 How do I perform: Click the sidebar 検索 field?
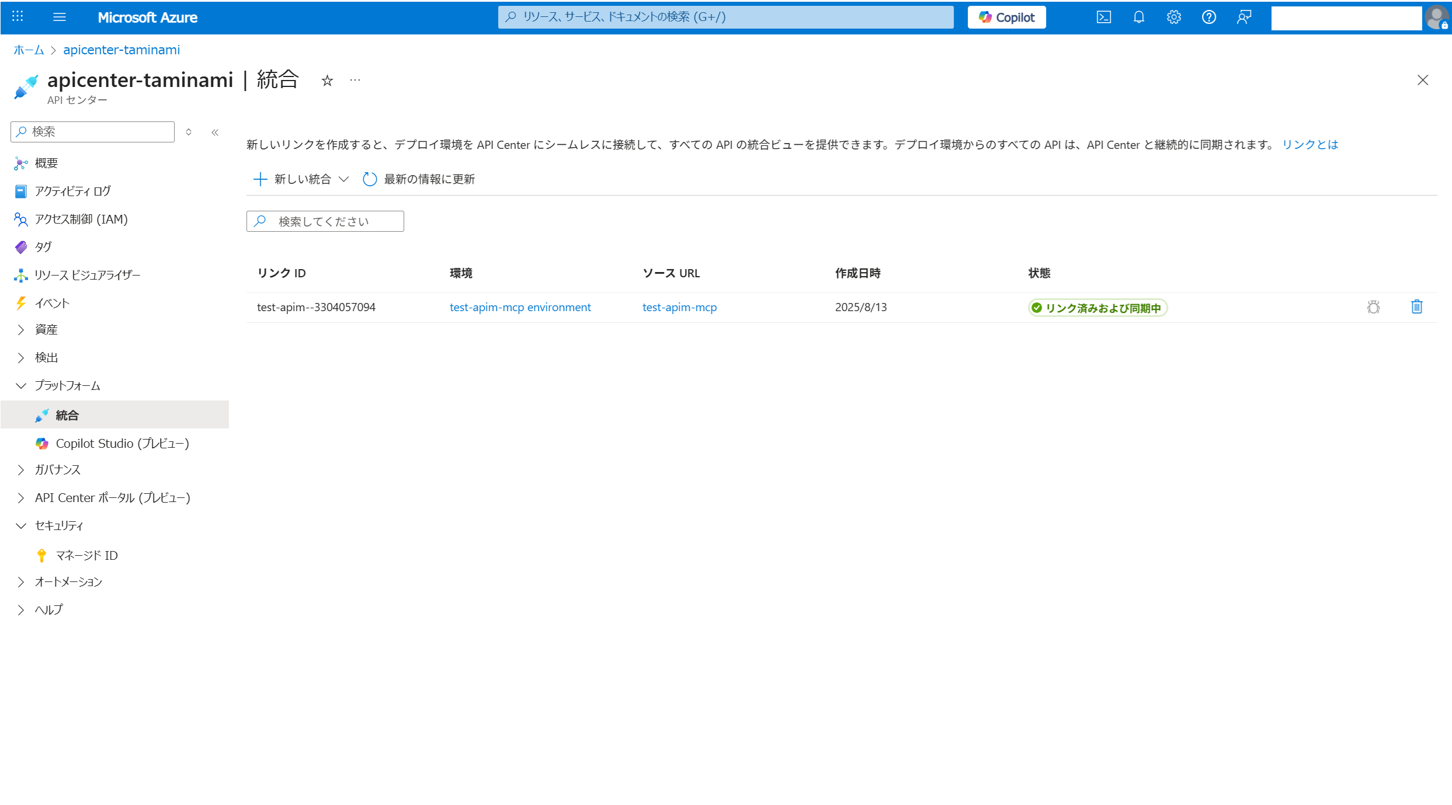[x=92, y=132]
